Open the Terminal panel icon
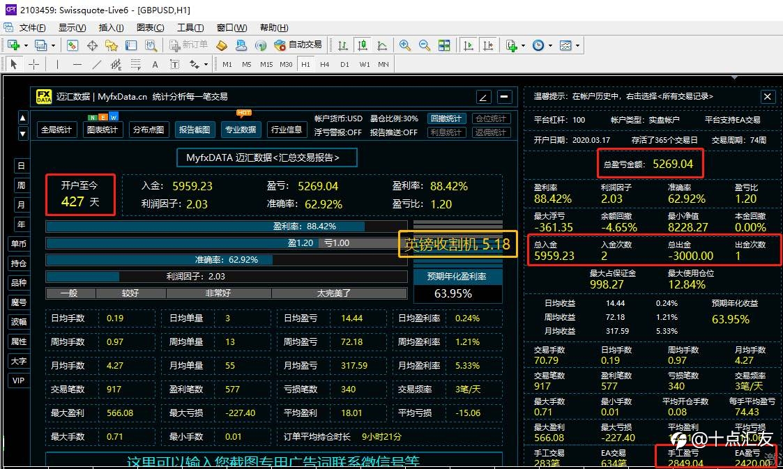This screenshot has width=783, height=469. pyautogui.click(x=131, y=45)
